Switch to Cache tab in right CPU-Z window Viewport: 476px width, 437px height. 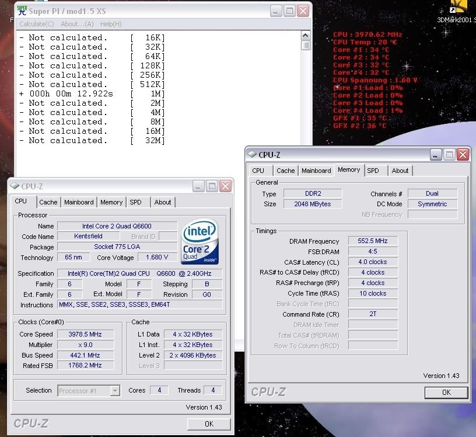286,171
